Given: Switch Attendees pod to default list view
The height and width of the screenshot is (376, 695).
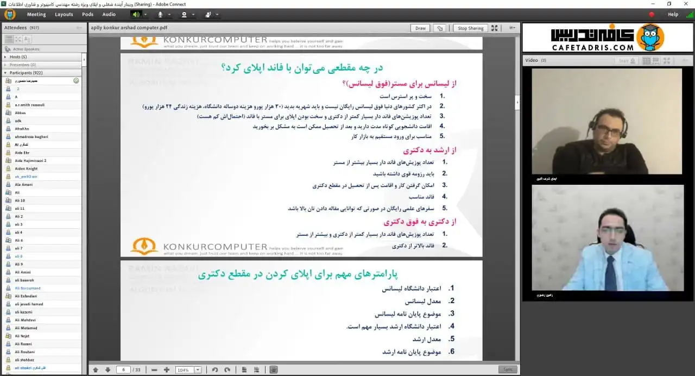Looking at the screenshot, I should click(9, 39).
